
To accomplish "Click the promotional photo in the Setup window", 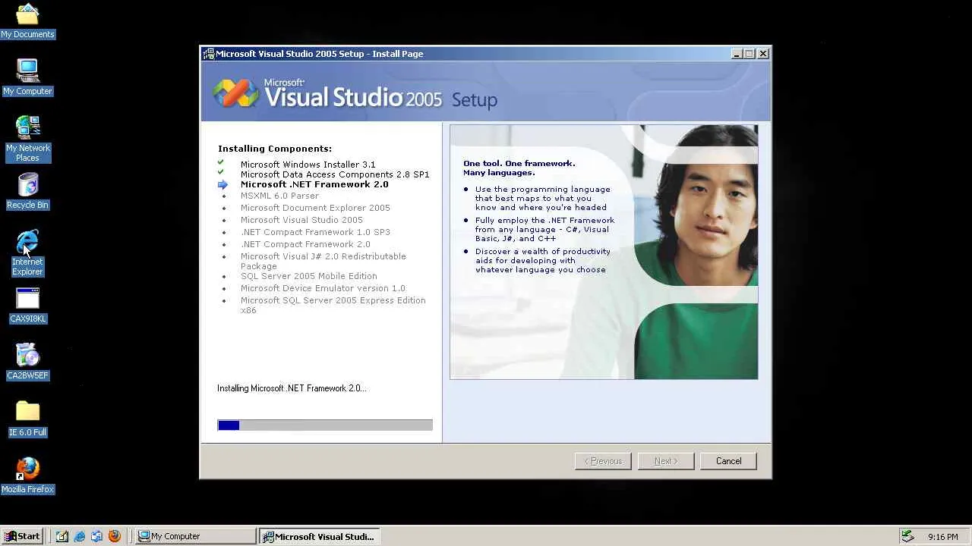I will coord(604,252).
